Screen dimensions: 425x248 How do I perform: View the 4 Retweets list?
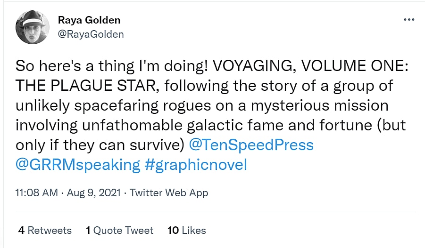pos(45,230)
